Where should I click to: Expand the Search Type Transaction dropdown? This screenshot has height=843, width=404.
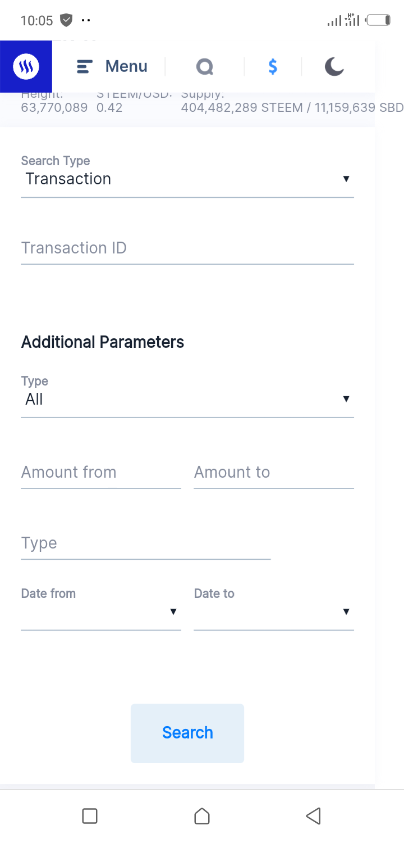pos(187,179)
